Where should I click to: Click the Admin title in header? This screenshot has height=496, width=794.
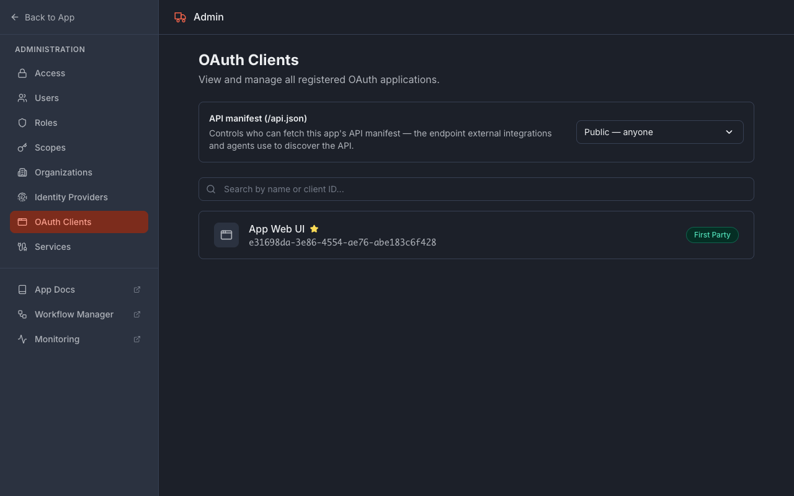tap(208, 17)
